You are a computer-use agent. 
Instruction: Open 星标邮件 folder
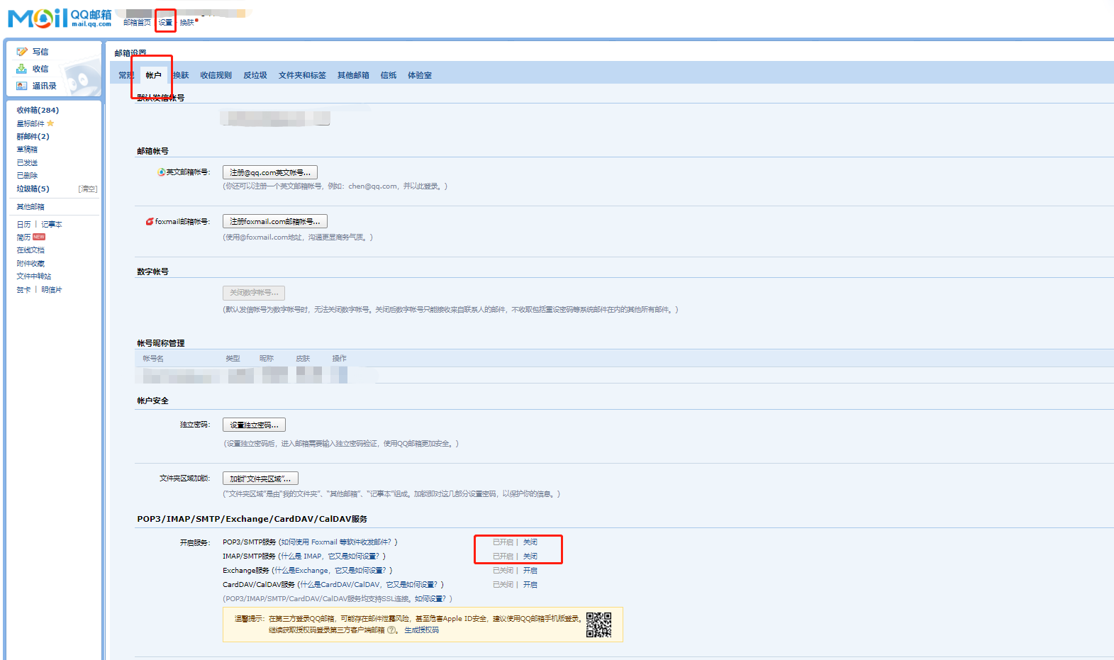tap(30, 123)
